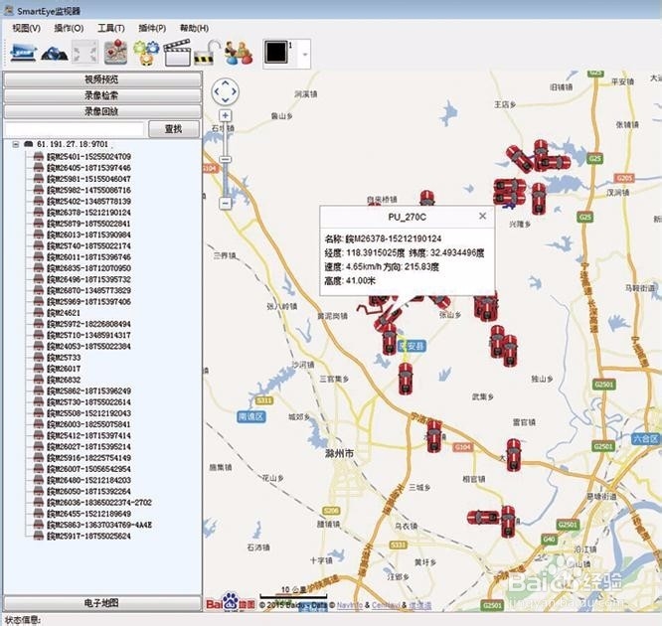
Task: Select device 皖M25981-15155046047
Action: pos(88,179)
